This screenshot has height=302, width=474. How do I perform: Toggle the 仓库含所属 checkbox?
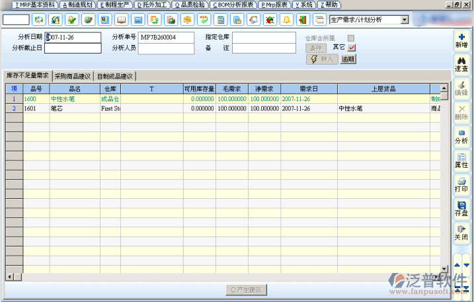click(x=352, y=38)
